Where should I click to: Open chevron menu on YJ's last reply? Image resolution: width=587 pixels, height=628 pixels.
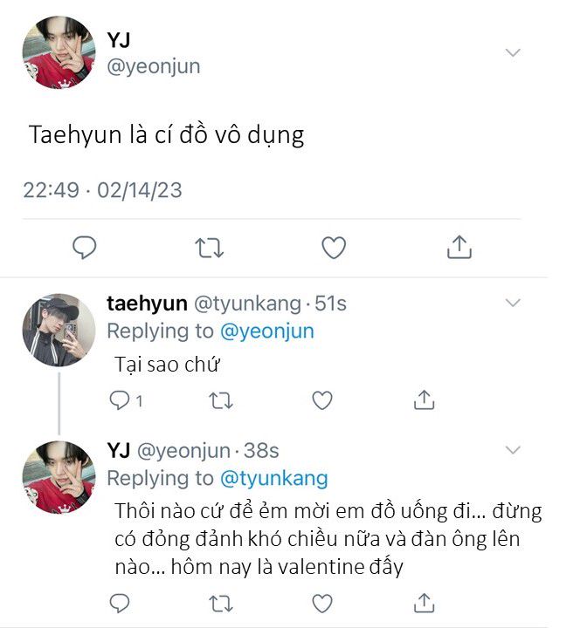(514, 450)
